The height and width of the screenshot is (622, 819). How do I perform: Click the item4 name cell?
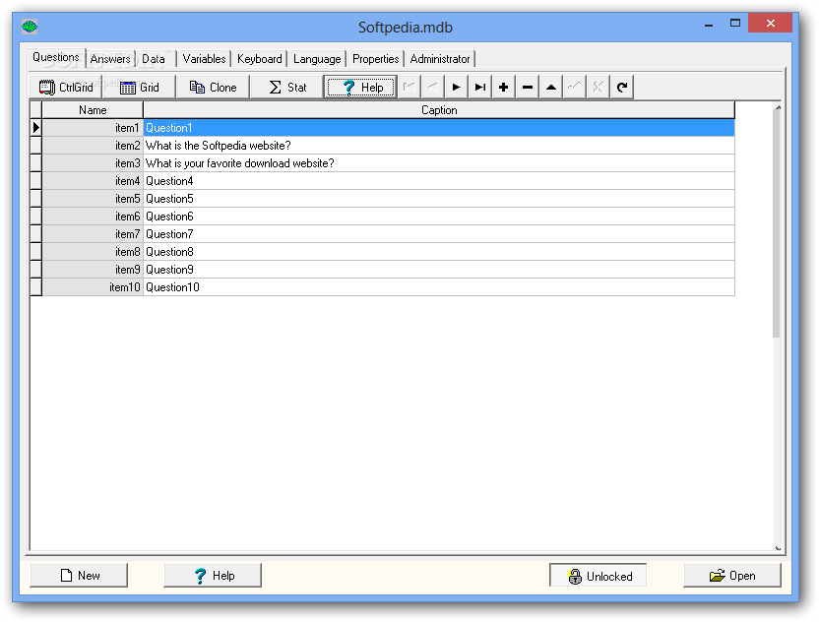coord(93,181)
